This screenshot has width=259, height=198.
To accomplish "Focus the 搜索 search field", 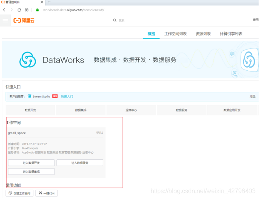I will point(121,20).
